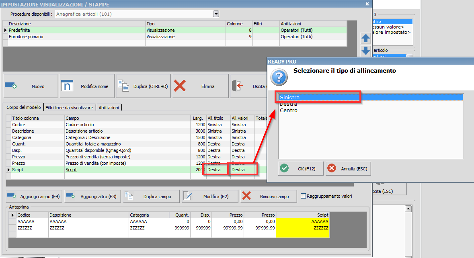Click All.valori Destra cell in Script row
Image resolution: width=474 pixels, height=258 pixels.
point(242,170)
